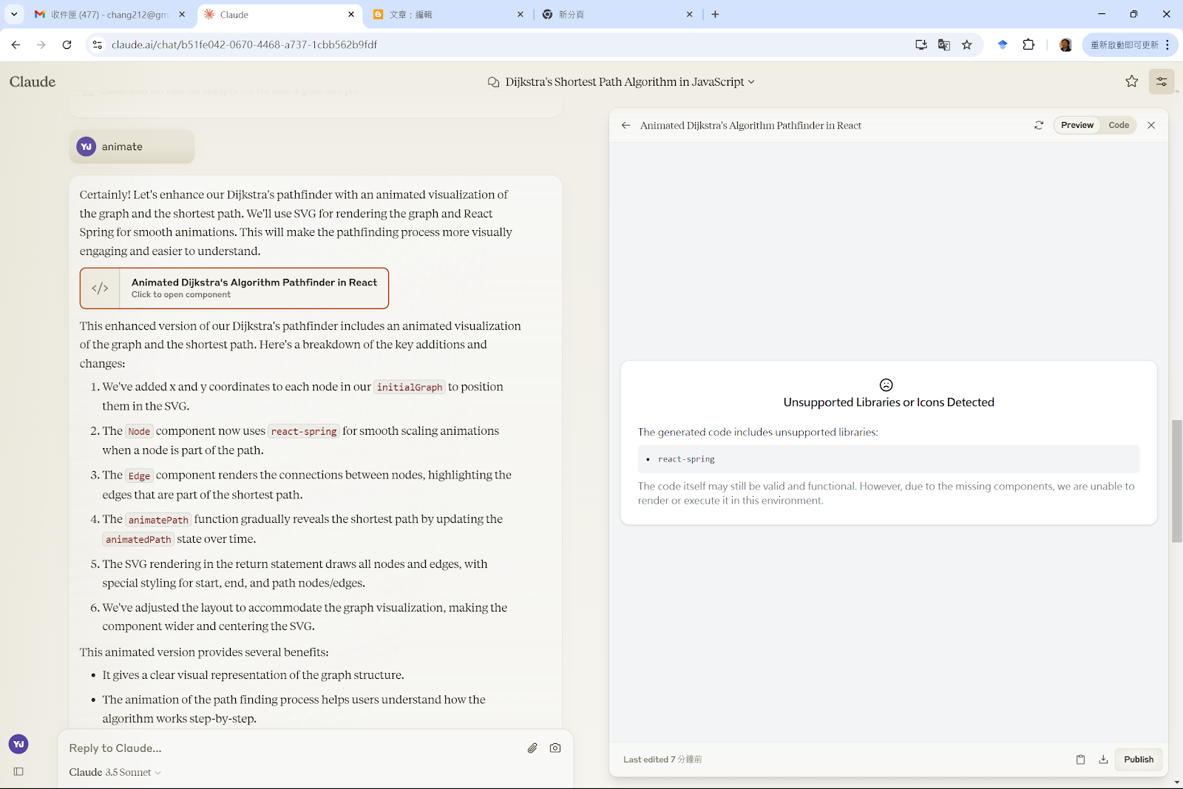Expand the conversation title dropdown
This screenshot has height=789, width=1183.
point(751,82)
